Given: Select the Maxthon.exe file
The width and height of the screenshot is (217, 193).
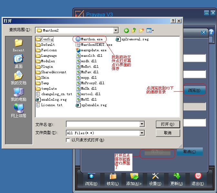Looking at the screenshot, I should point(89,39).
